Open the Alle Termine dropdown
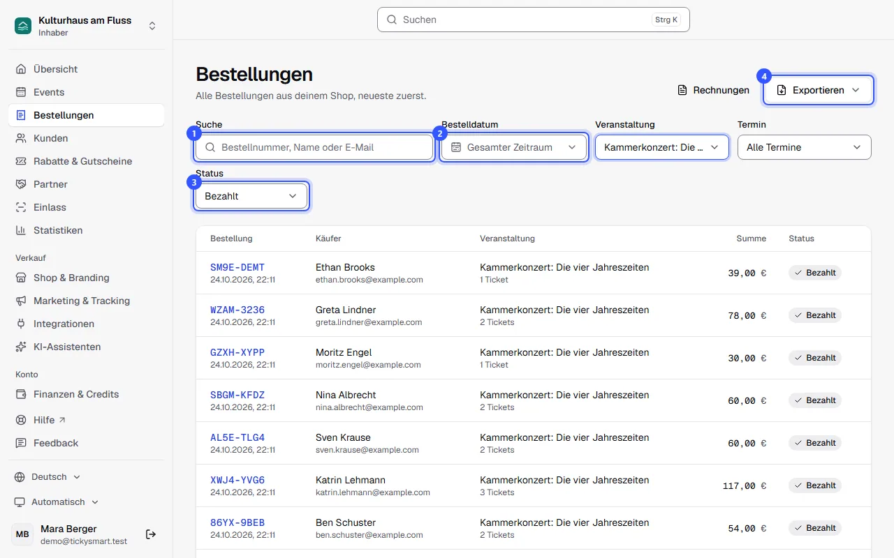This screenshot has height=558, width=894. click(x=805, y=147)
